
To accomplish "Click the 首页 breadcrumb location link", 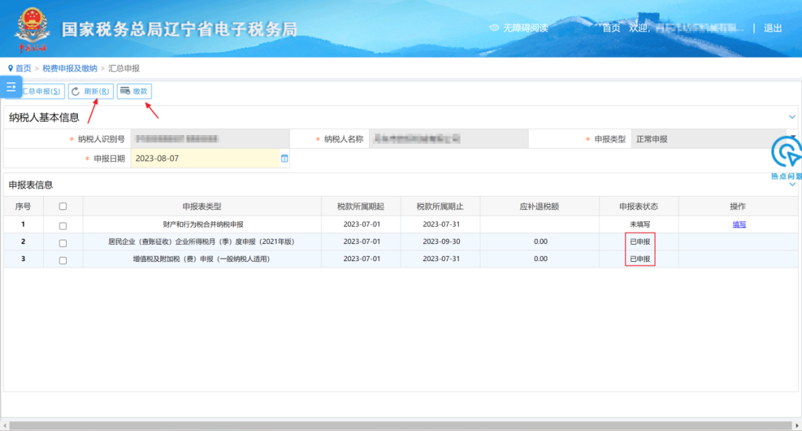I will 23,68.
